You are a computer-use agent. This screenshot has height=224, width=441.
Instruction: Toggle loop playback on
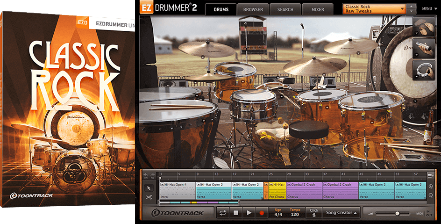point(223,213)
